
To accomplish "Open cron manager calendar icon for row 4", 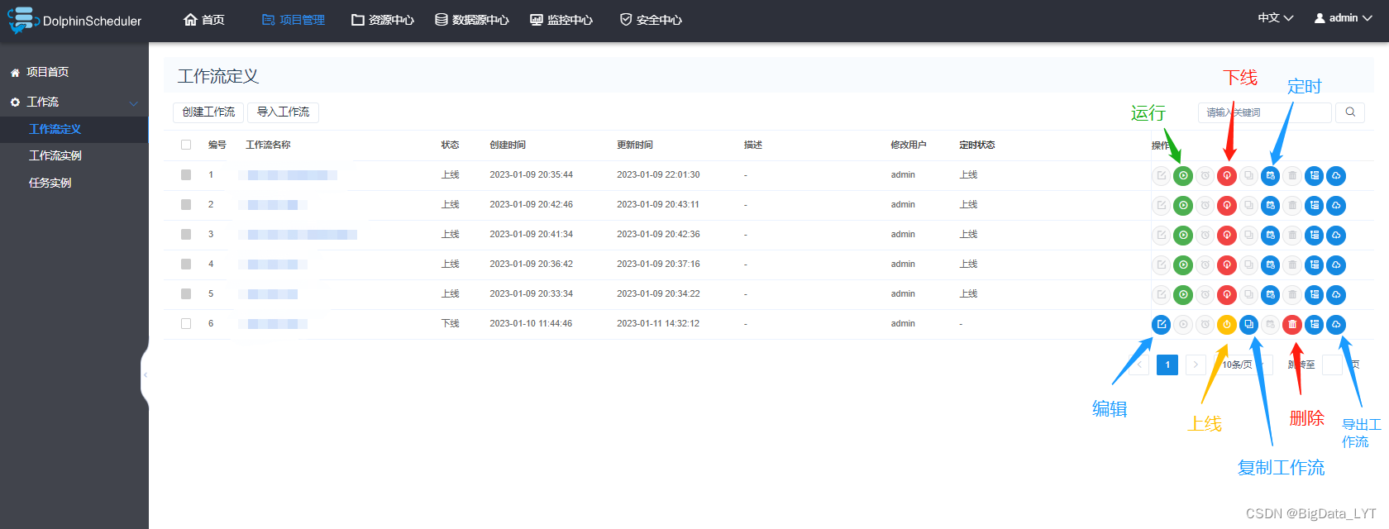I will pos(1271,264).
